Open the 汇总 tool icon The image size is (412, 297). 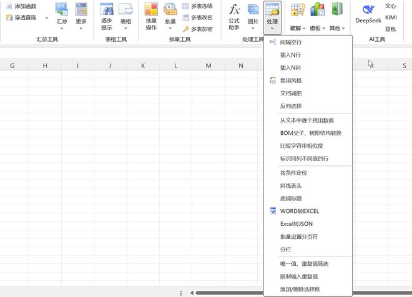[61, 9]
